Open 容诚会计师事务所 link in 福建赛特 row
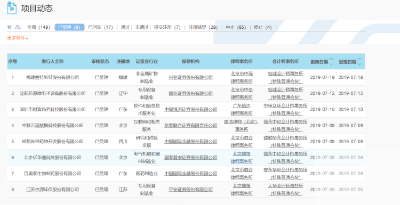The image size is (400, 205). (285, 77)
